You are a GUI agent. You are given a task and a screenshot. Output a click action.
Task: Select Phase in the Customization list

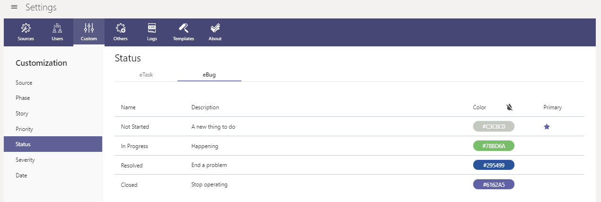(23, 98)
